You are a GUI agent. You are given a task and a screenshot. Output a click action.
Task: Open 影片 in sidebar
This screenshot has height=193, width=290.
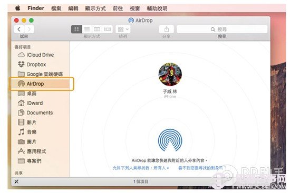(x=40, y=122)
